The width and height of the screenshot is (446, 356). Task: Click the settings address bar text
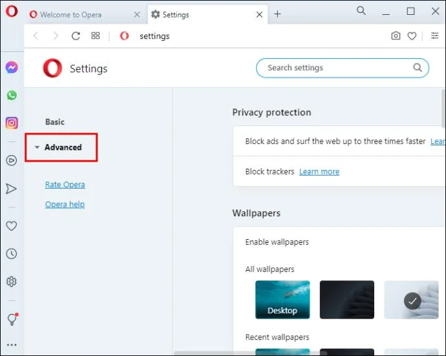(x=154, y=36)
